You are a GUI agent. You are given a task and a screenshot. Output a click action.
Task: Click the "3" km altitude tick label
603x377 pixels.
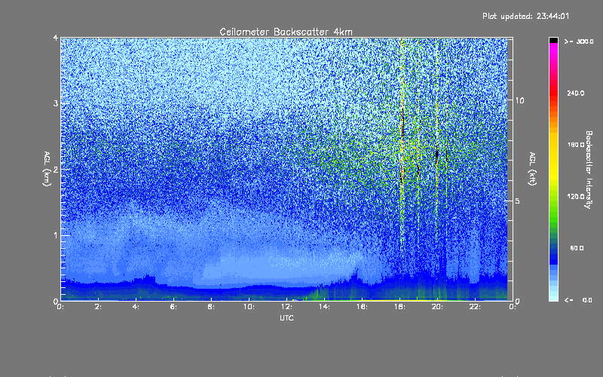pyautogui.click(x=56, y=103)
